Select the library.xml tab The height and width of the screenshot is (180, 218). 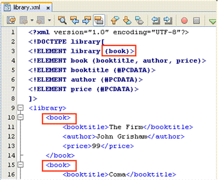tap(27, 7)
